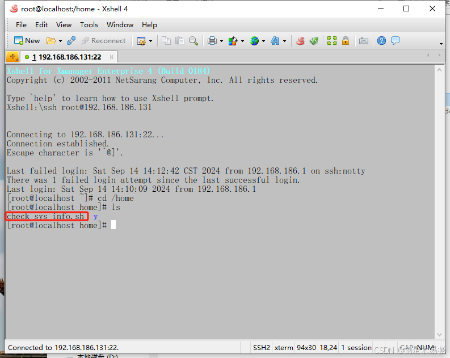Click the Paste clipboard icon
Image resolution: width=450 pixels, height=358 pixels.
[x=180, y=41]
